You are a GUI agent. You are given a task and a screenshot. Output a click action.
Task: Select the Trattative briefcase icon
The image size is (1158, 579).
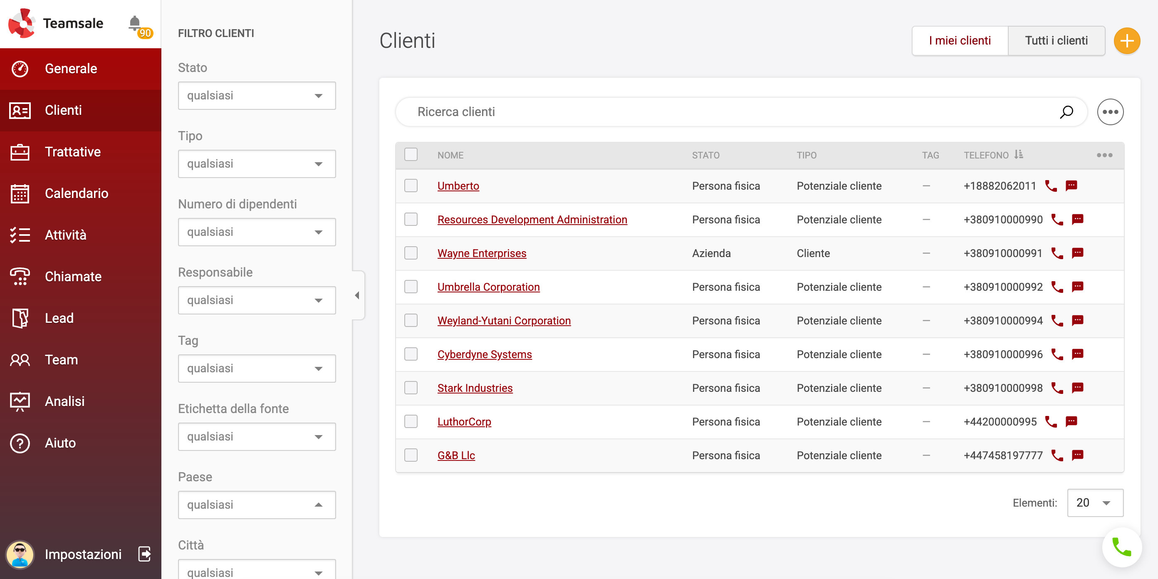point(20,152)
